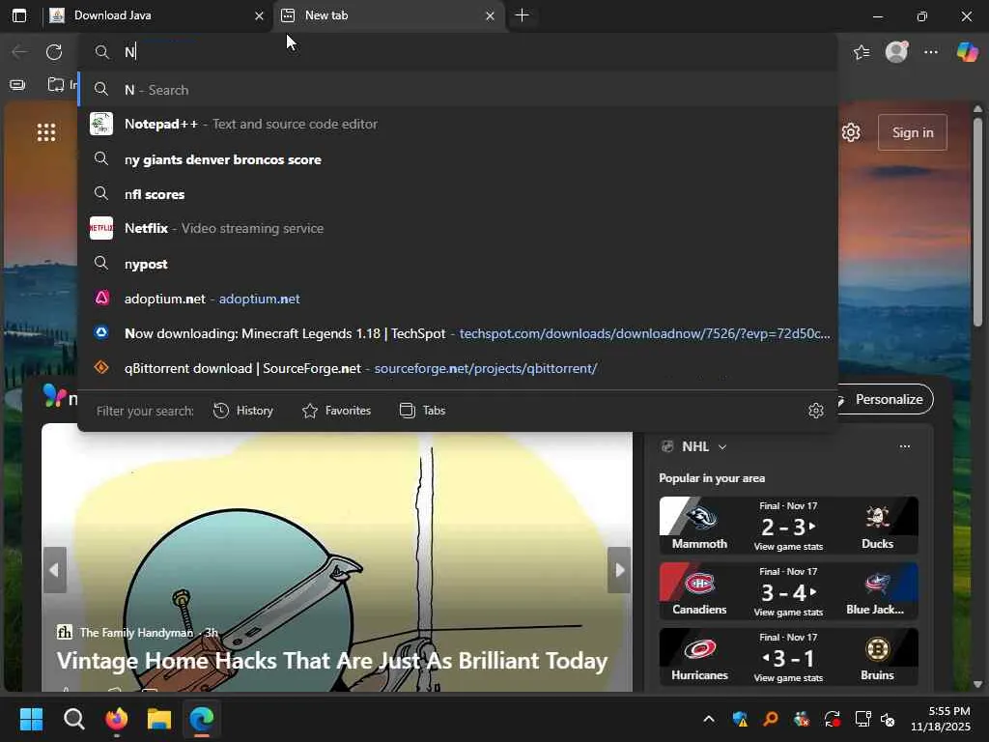Open the muted volume tray icon
This screenshot has height=742, width=989.
tap(888, 719)
